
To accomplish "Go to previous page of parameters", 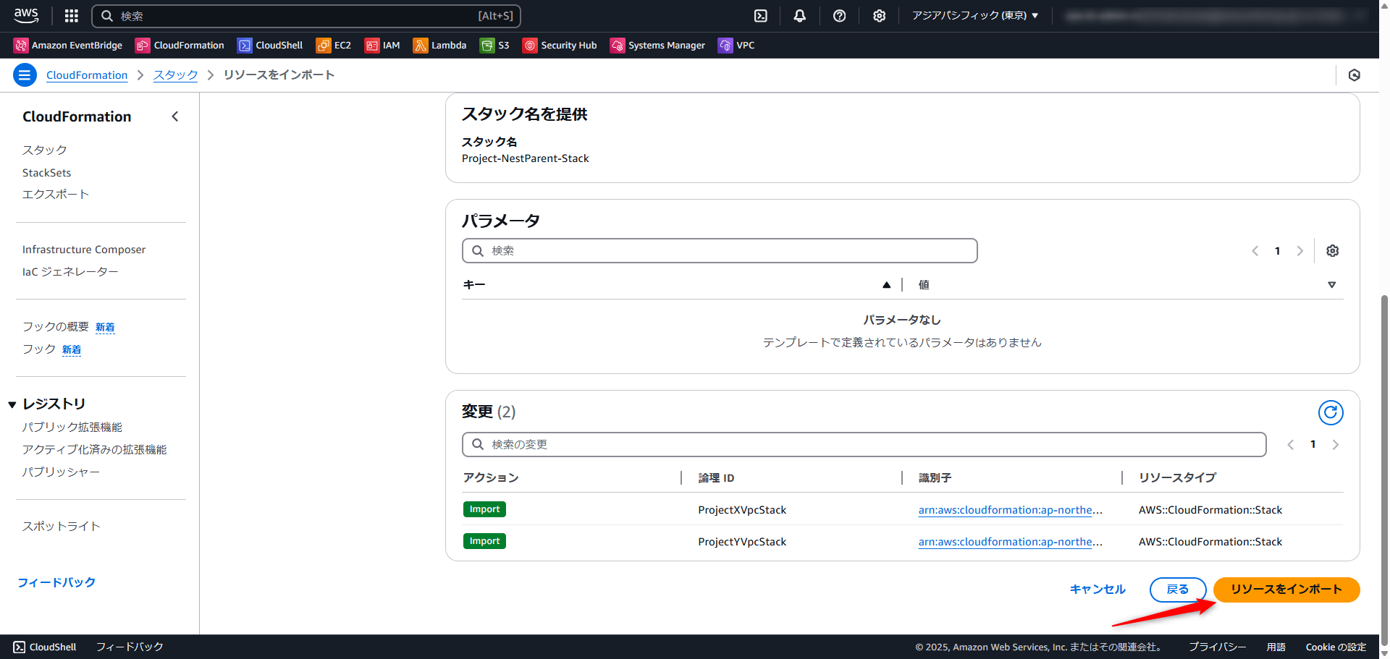I will tap(1255, 250).
